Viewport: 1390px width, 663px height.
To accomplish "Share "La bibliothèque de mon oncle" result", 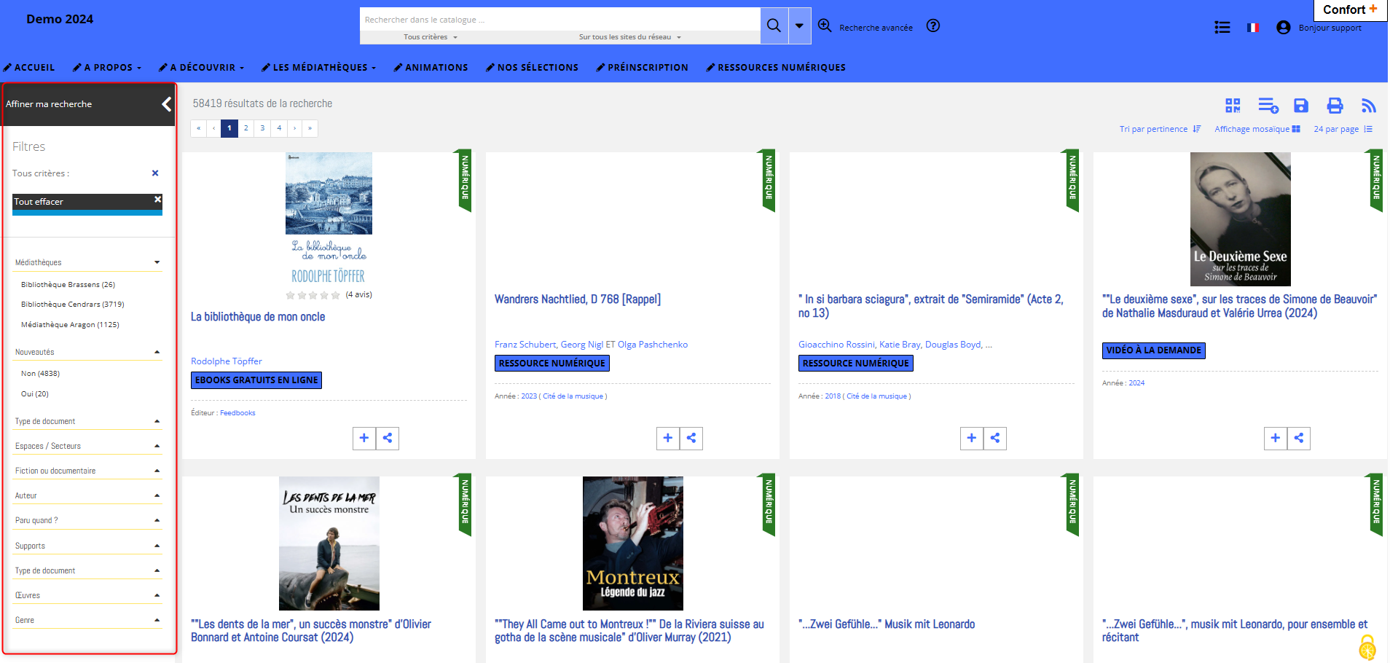I will (x=388, y=438).
